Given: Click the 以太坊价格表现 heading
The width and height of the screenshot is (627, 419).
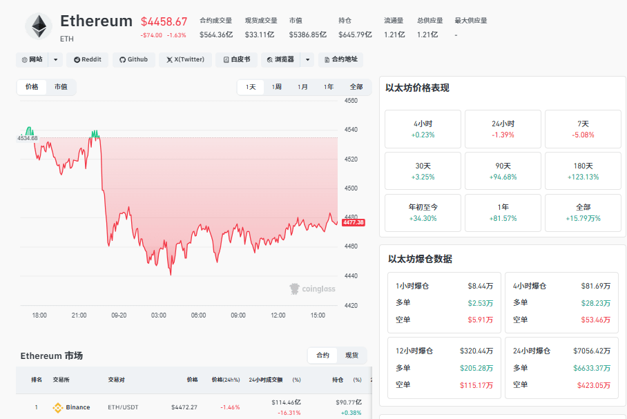Looking at the screenshot, I should click(418, 88).
